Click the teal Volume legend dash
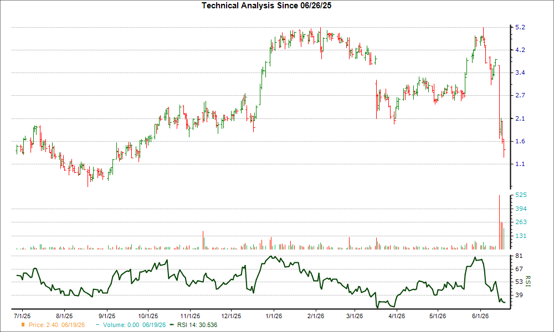This screenshot has width=554, height=332. tap(98, 325)
